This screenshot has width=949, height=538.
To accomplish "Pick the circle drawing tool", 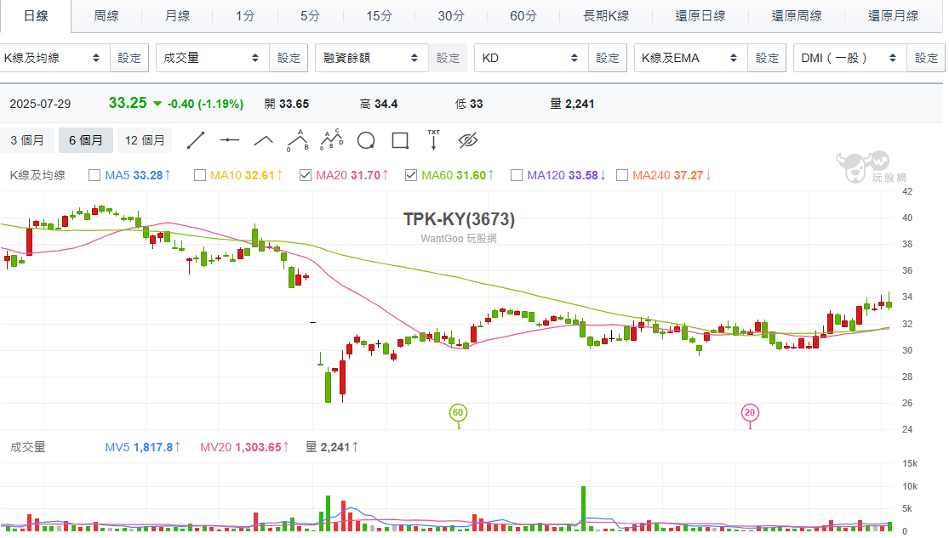I will coord(366,140).
